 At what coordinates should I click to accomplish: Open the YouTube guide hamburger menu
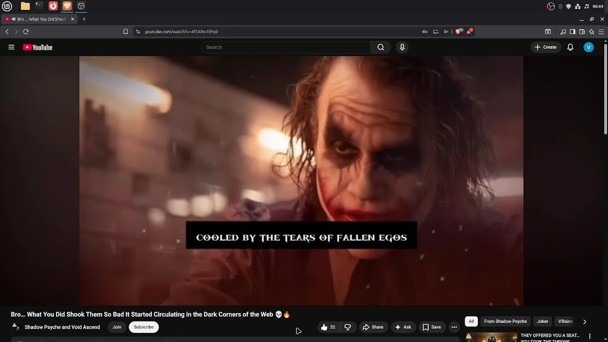(x=11, y=47)
